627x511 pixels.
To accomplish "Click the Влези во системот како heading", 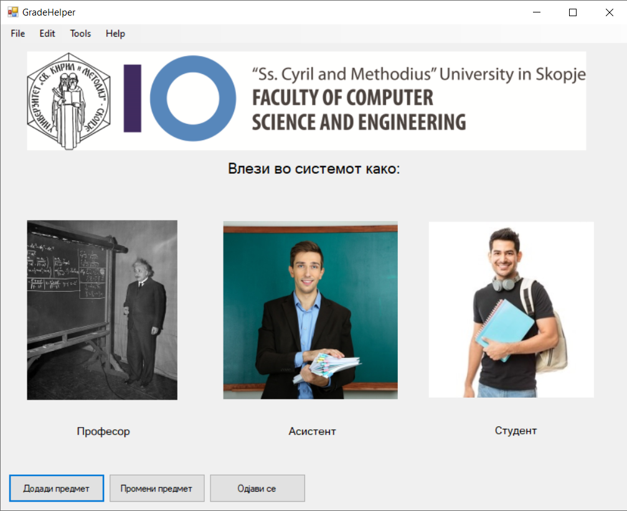I will pos(314,169).
